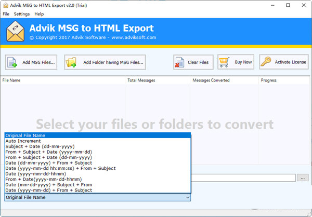Open the Help menu

tap(39, 14)
